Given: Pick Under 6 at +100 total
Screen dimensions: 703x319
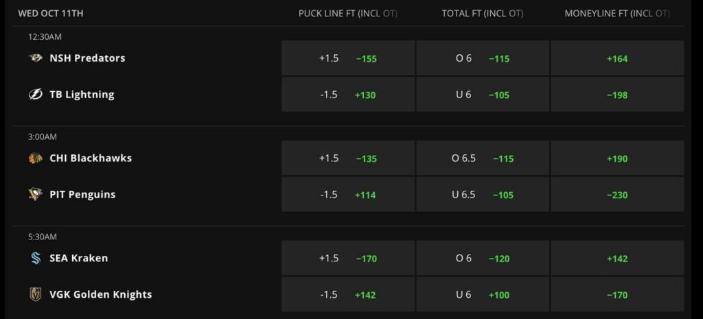Looking at the screenshot, I should [483, 294].
